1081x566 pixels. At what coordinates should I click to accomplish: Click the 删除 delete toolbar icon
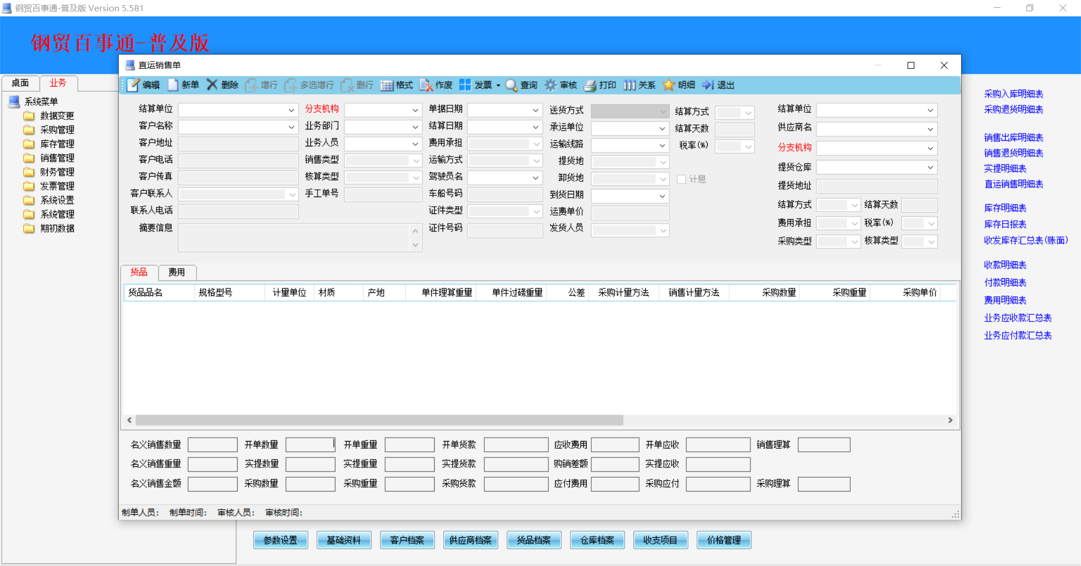tap(222, 85)
